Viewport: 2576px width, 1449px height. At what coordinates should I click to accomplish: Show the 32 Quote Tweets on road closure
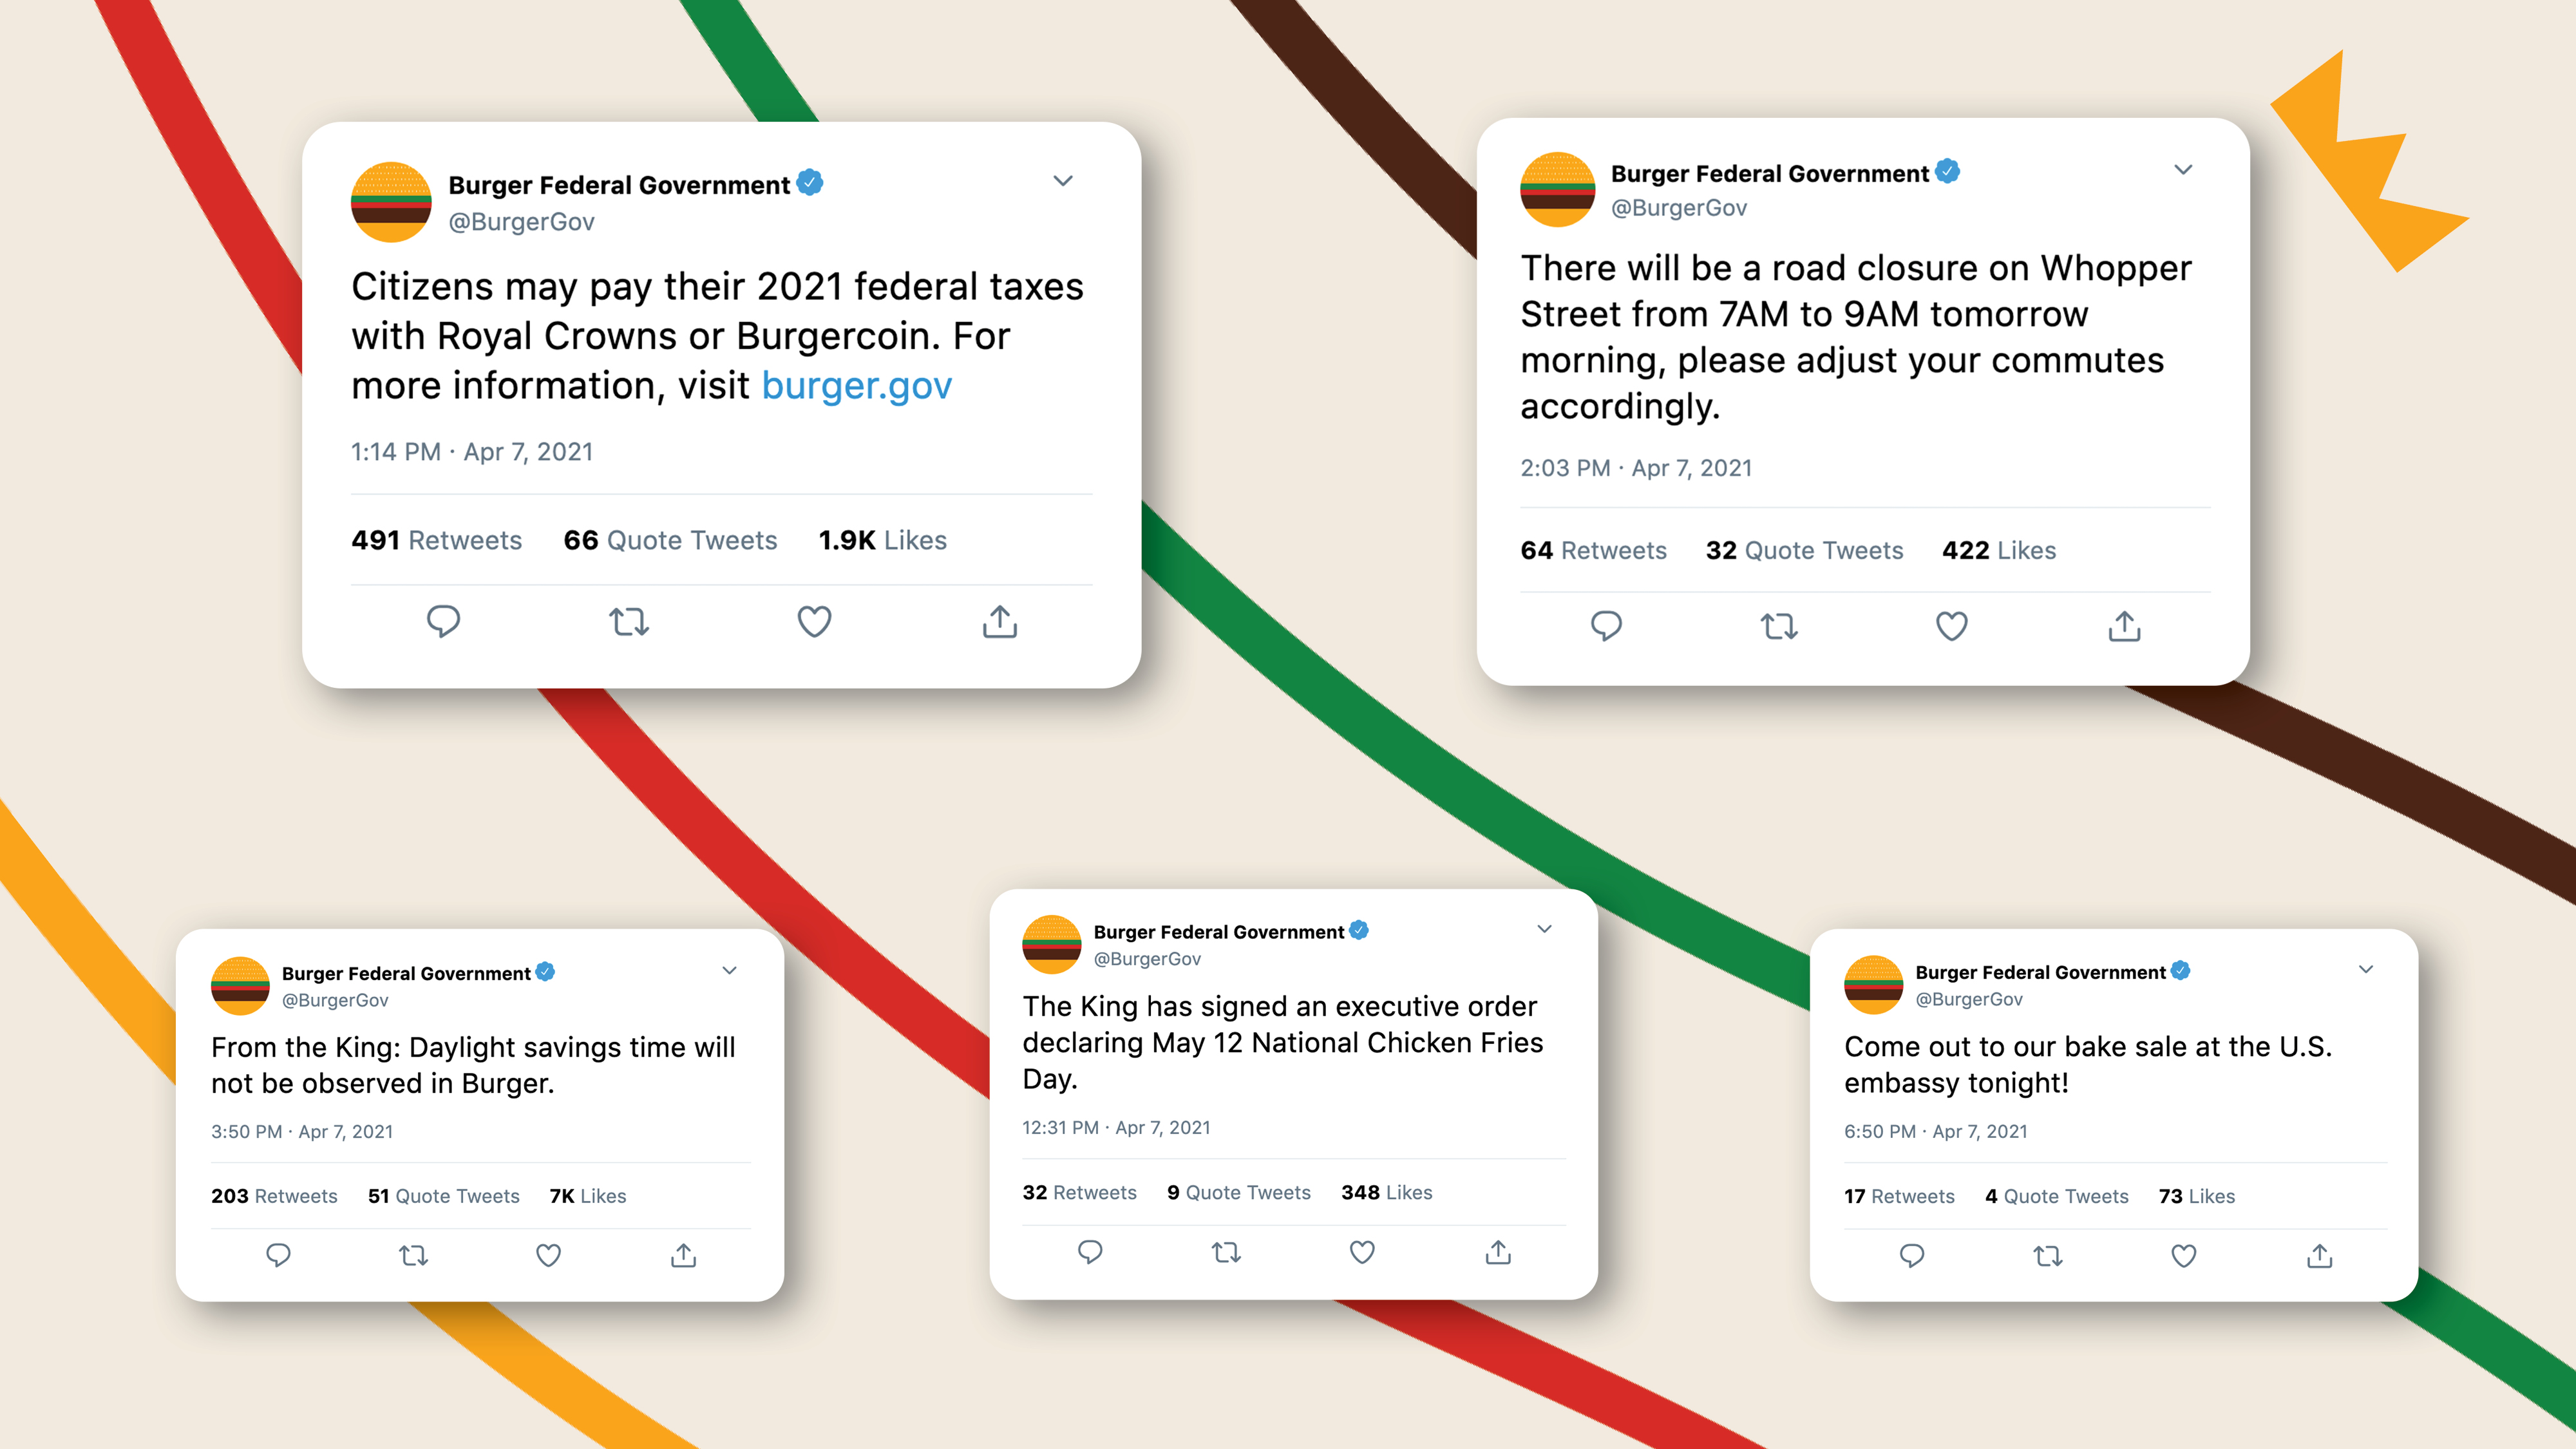click(1804, 550)
